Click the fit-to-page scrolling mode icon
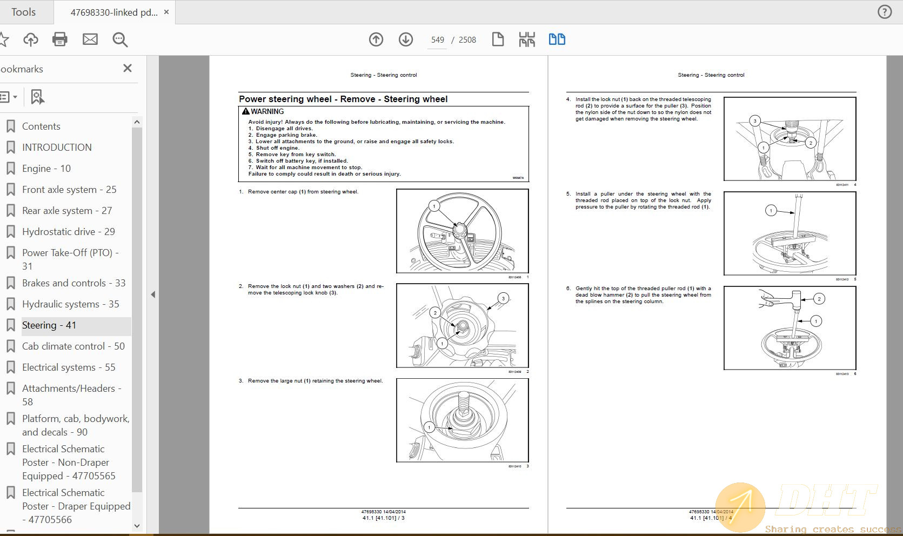This screenshot has height=536, width=903. [527, 39]
